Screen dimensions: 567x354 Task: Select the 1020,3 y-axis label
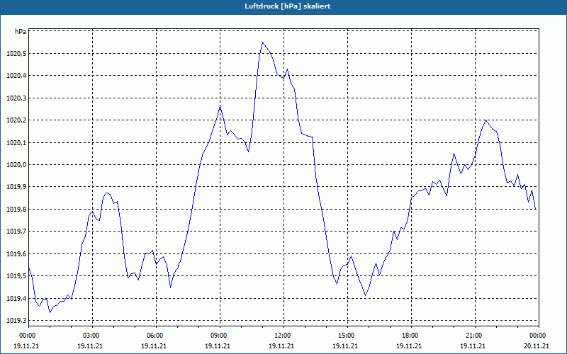coord(16,98)
